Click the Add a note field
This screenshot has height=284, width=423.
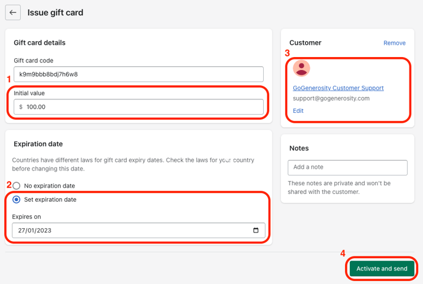pyautogui.click(x=347, y=167)
